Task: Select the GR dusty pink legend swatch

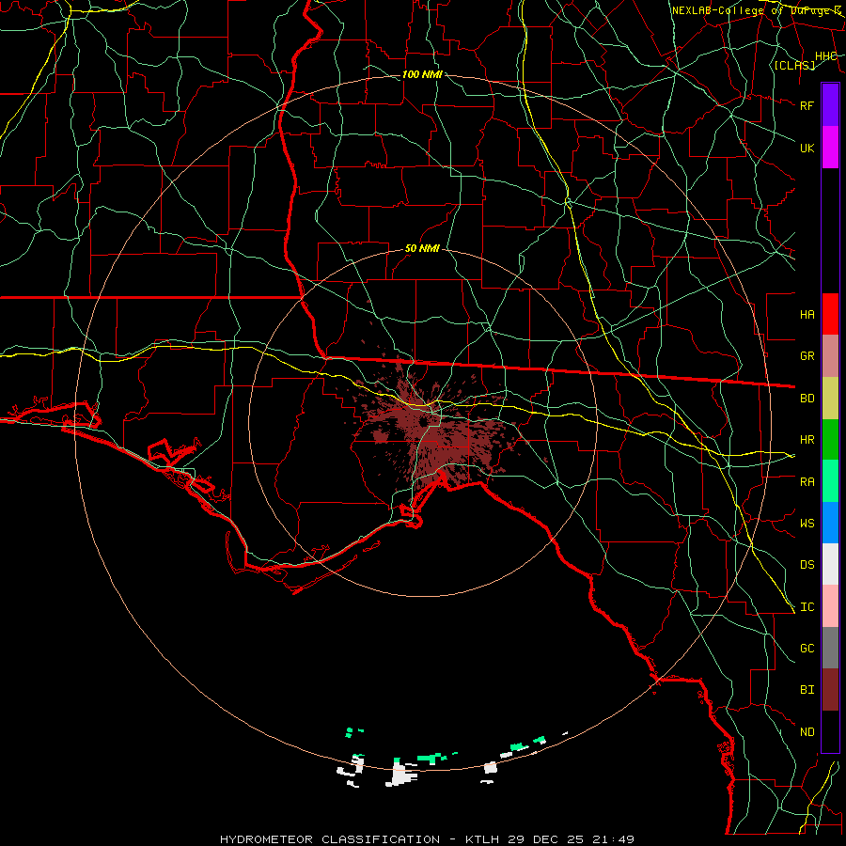Action: 830,355
